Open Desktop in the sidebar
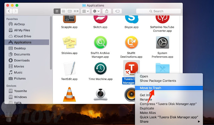214x125 pixels. click(x=27, y=48)
